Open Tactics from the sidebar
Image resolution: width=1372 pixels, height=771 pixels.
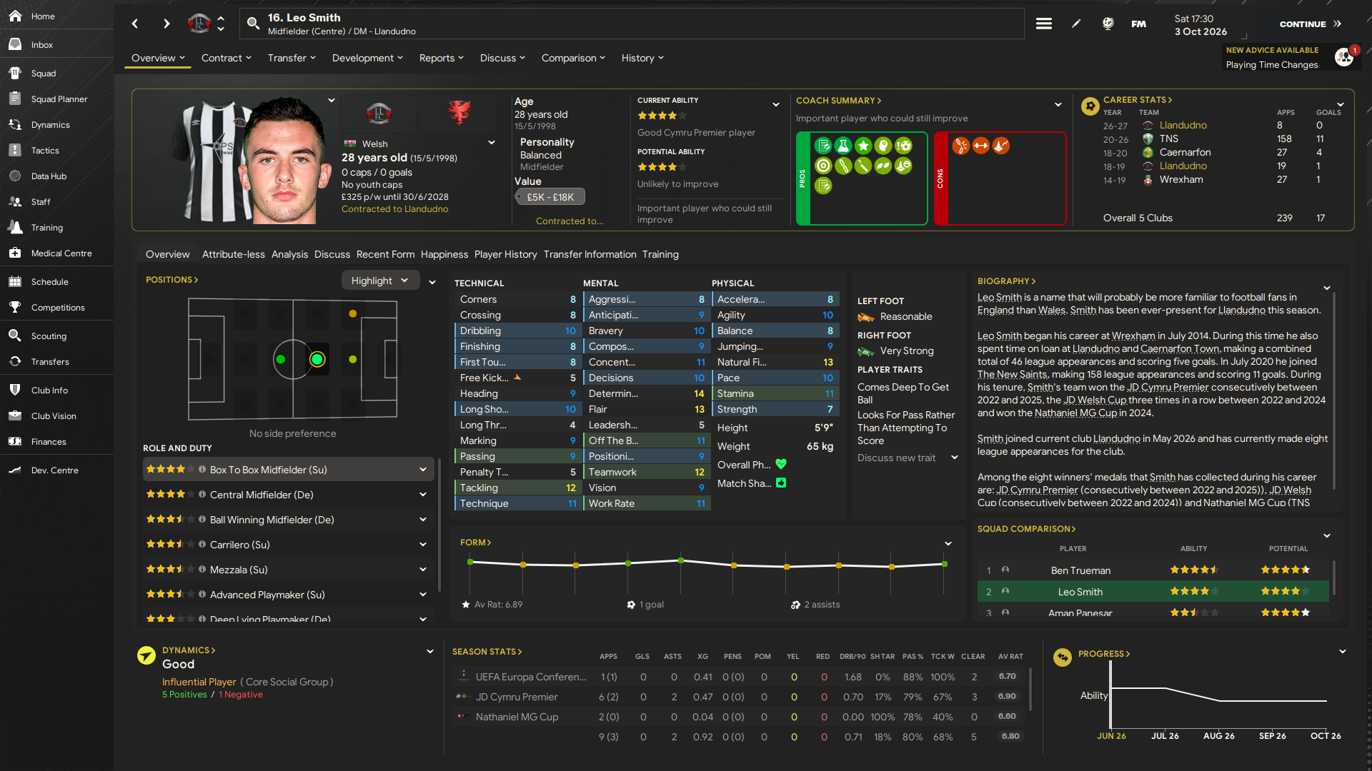tap(45, 151)
